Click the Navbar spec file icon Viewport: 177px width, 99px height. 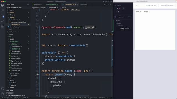(x=115, y=17)
